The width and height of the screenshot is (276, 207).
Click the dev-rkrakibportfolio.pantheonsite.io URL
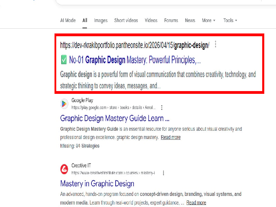[x=135, y=45]
